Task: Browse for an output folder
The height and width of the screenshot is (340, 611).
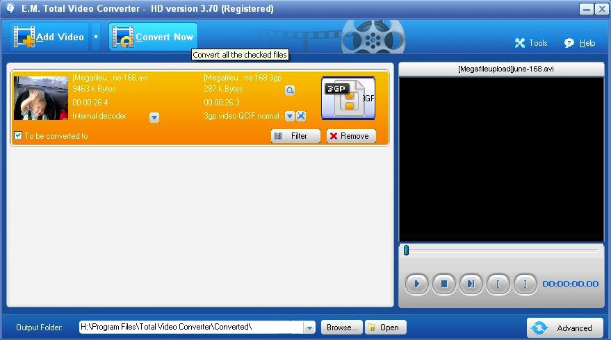Action: 342,328
